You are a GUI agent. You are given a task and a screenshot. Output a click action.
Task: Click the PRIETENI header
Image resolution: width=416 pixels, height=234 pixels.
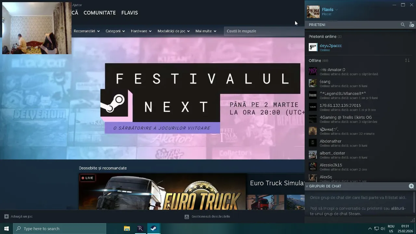coord(317,25)
